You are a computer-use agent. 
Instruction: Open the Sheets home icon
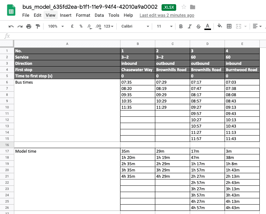11,11
